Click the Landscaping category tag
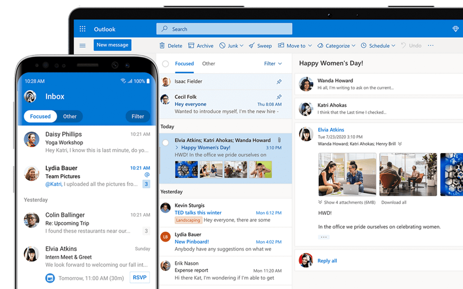 188,220
